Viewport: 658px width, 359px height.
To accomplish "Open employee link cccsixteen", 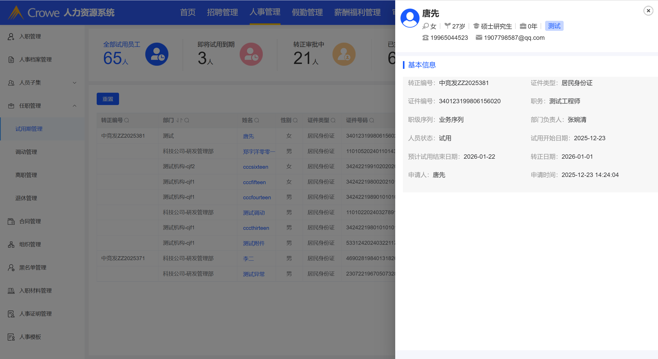I will pos(255,167).
